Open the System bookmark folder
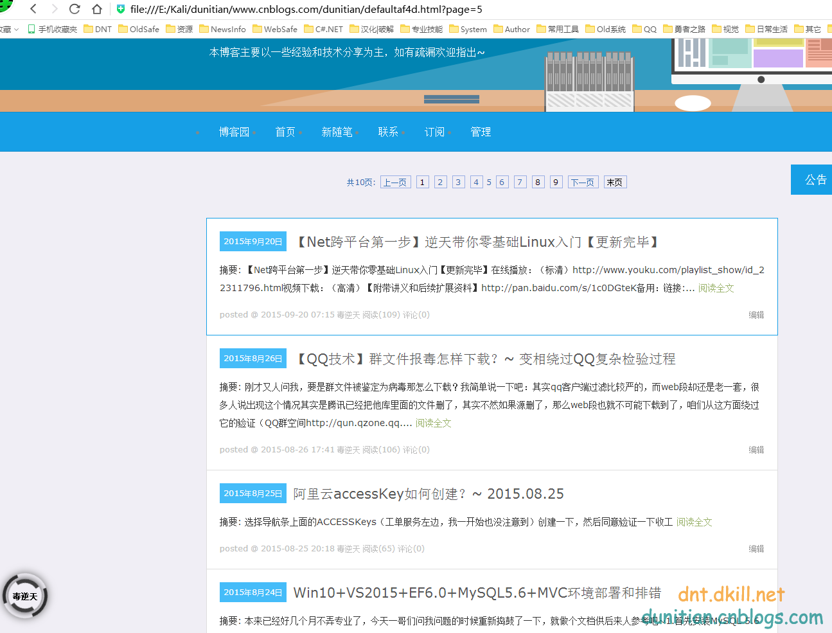The width and height of the screenshot is (832, 633). [468, 29]
